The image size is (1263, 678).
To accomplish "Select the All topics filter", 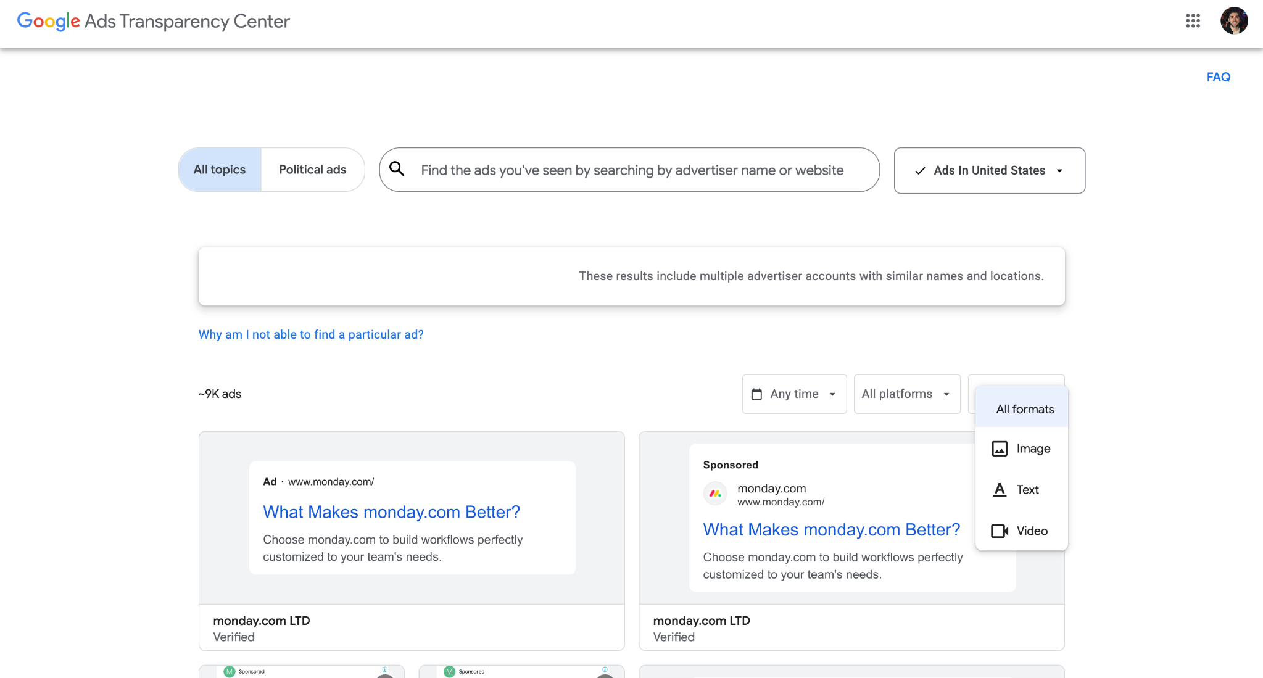I will 218,169.
